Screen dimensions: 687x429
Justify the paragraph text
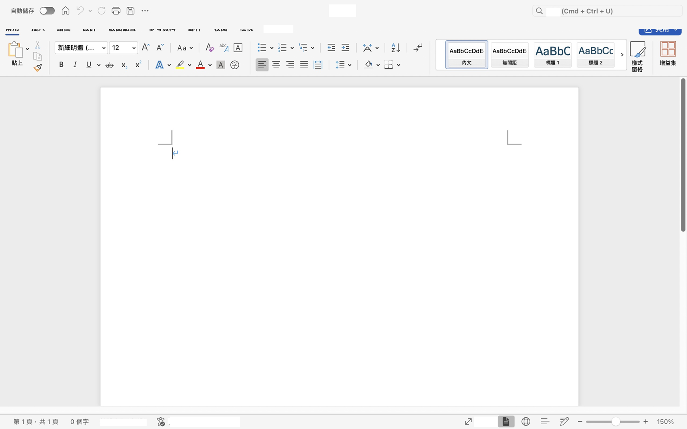304,65
